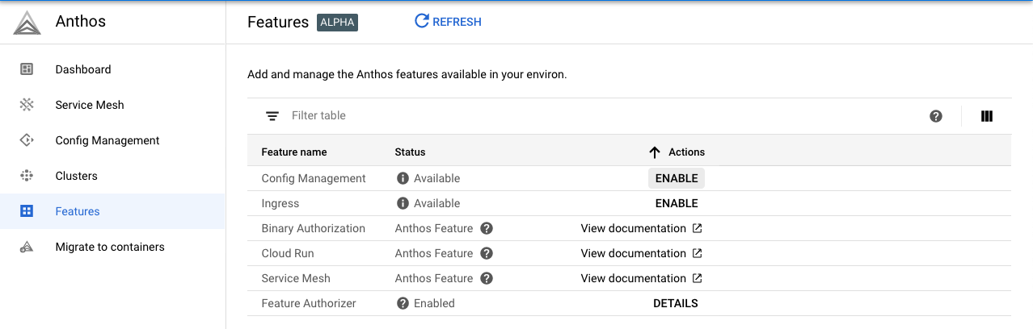Click the Anthos logo icon
Image resolution: width=1033 pixels, height=329 pixels.
point(27,23)
